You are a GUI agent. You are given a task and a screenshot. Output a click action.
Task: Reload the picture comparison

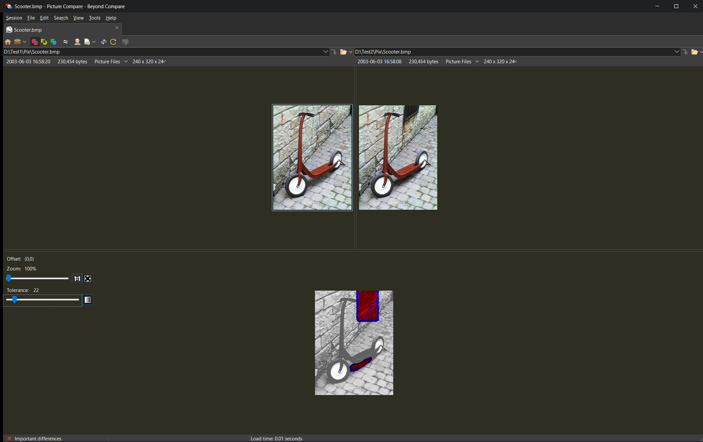pos(113,42)
